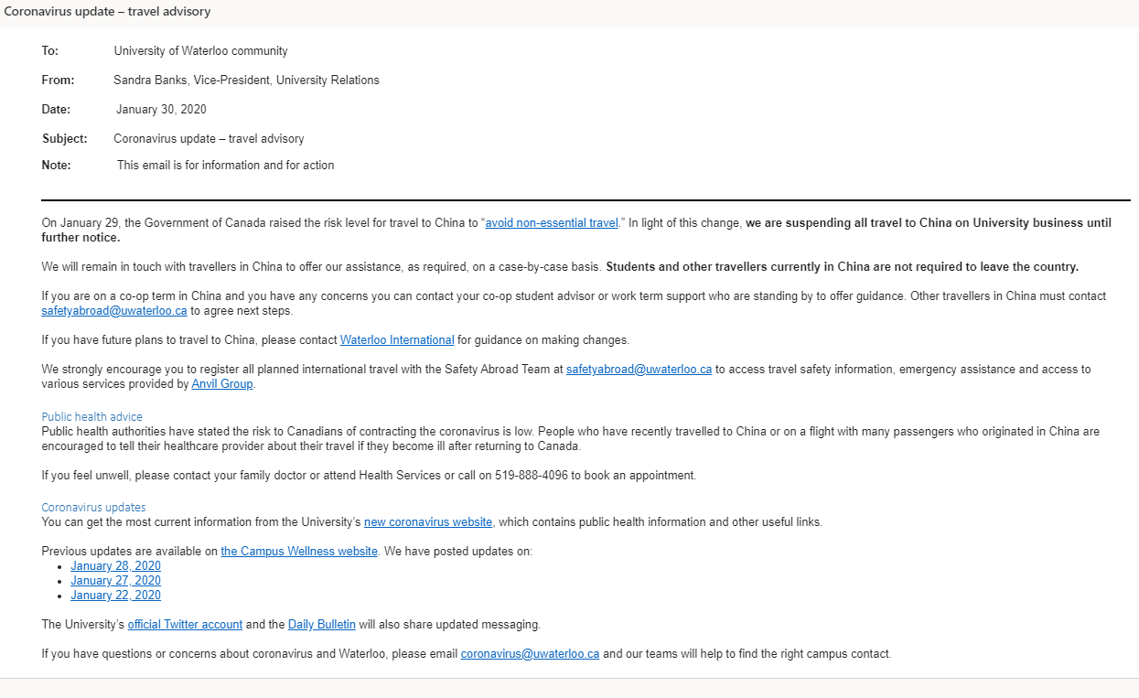Viewport: 1139px width, 698px height.
Task: Click the sender name Sandra Banks
Action: 150,80
